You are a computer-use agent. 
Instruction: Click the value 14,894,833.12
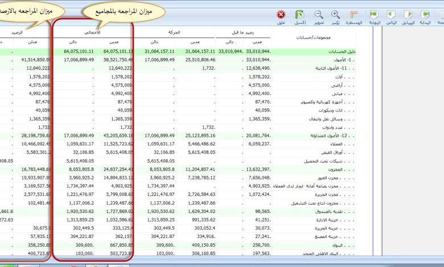118,178
